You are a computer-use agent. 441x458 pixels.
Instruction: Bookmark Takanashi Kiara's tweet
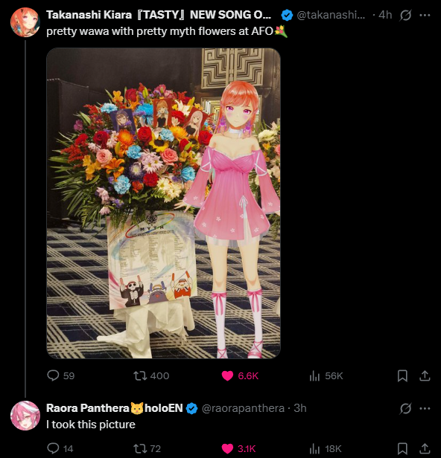pyautogui.click(x=402, y=376)
